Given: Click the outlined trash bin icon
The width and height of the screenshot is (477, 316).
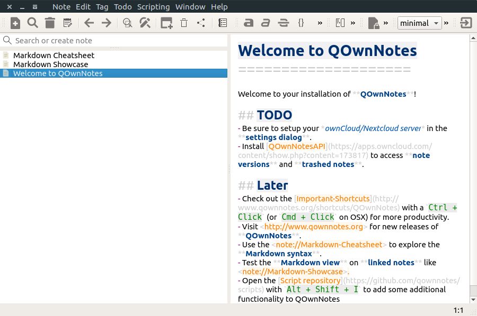Looking at the screenshot, I should pos(184,23).
